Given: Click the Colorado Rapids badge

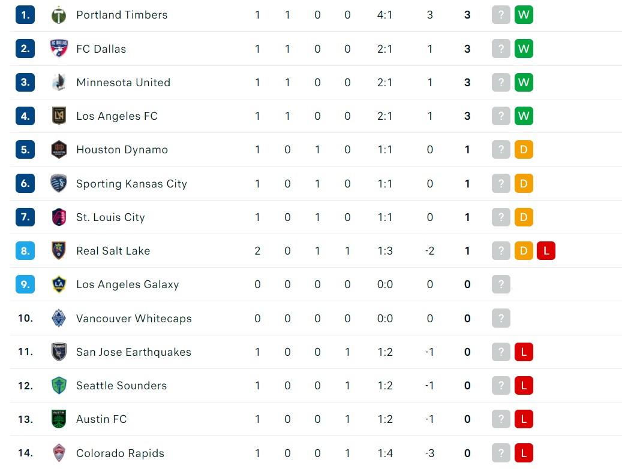Looking at the screenshot, I should click(x=59, y=453).
